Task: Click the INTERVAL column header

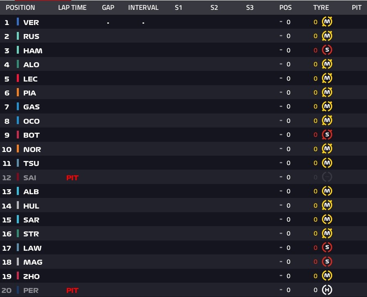Action: coord(143,7)
